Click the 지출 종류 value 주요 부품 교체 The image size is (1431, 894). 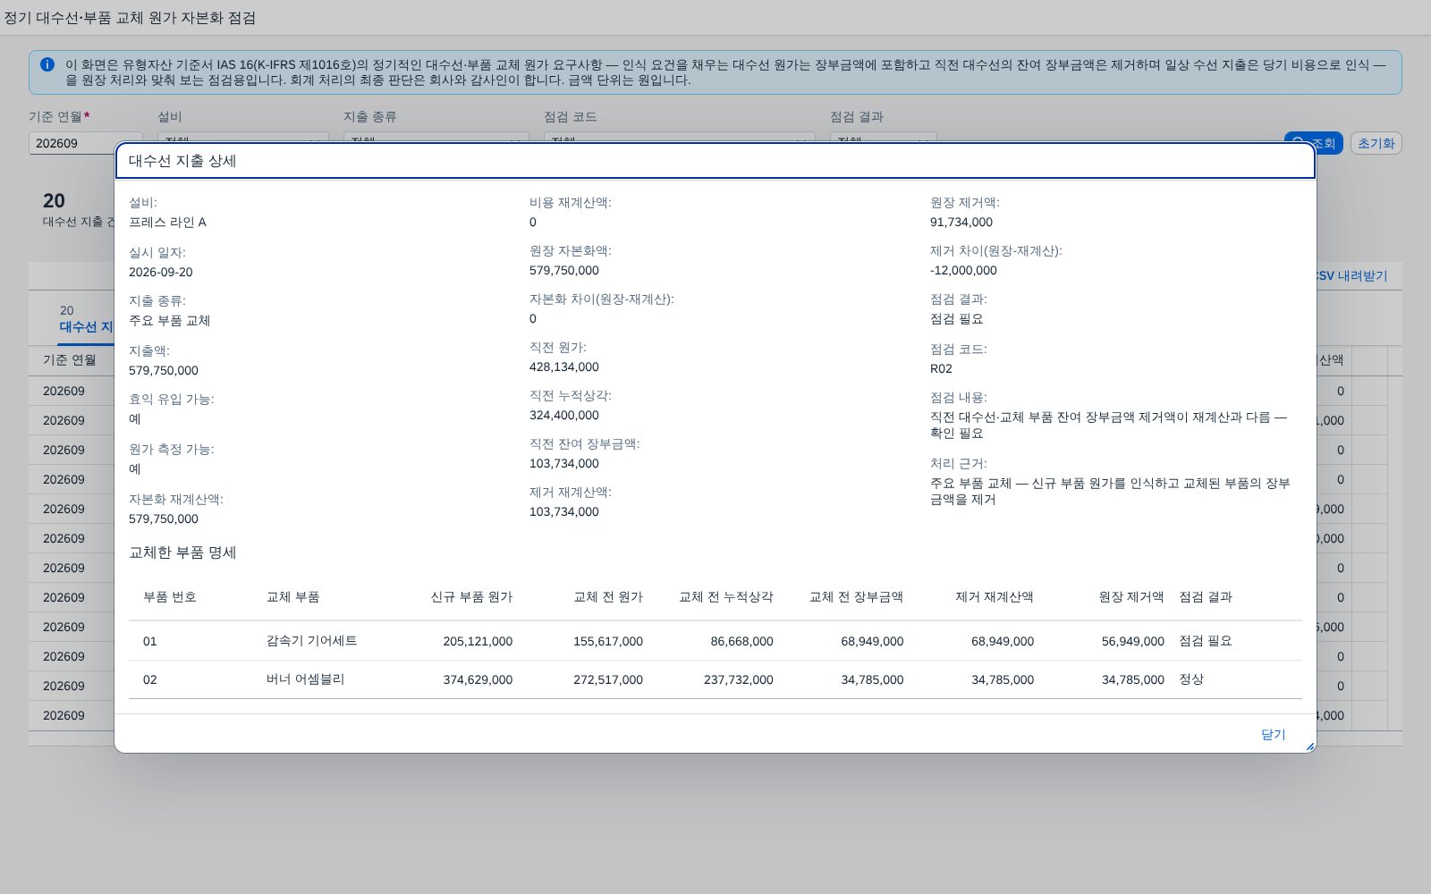pyautogui.click(x=170, y=320)
